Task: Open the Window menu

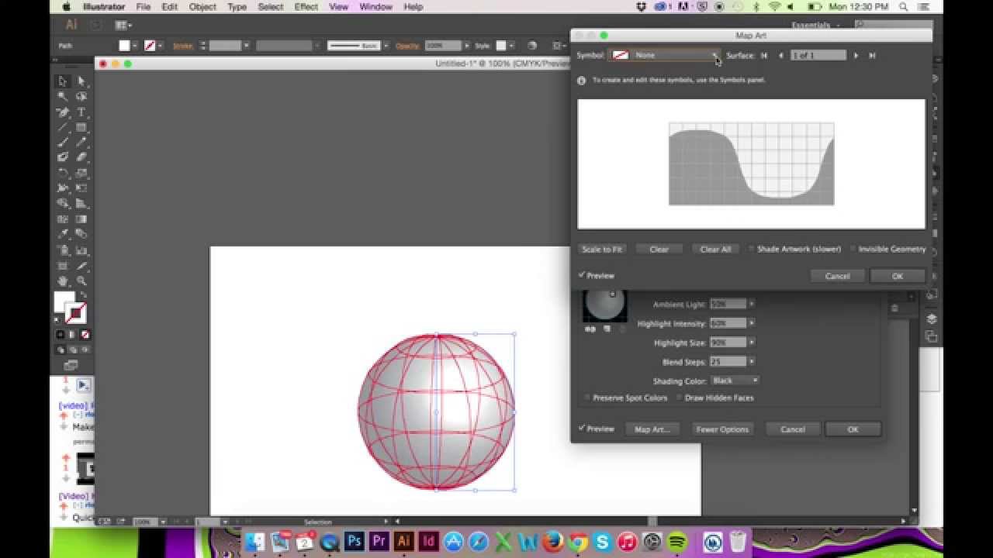Action: click(x=375, y=6)
